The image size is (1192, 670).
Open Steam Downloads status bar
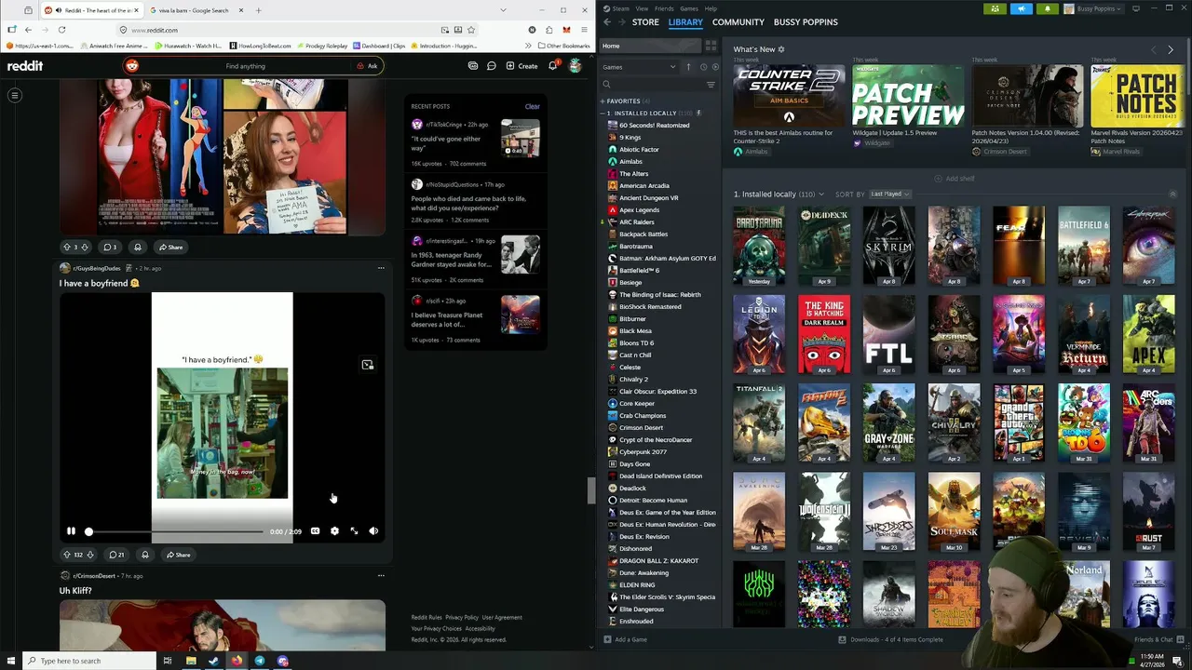click(x=890, y=639)
